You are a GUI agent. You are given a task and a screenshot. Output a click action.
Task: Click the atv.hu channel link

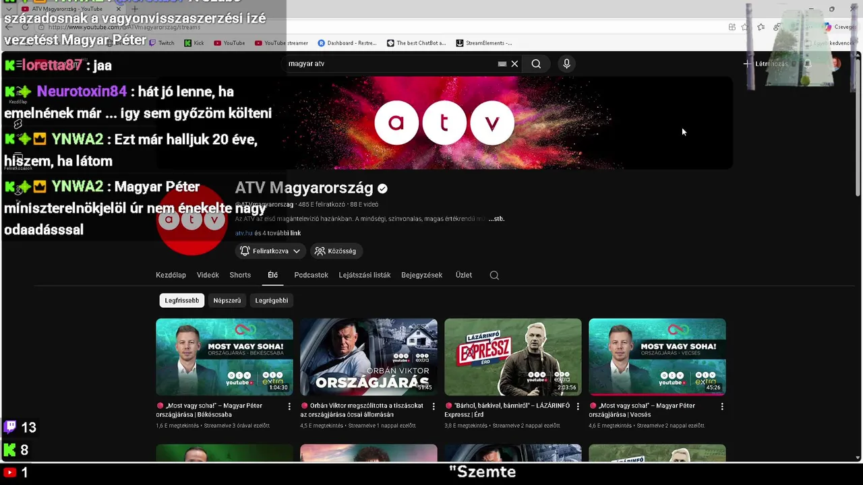(243, 233)
